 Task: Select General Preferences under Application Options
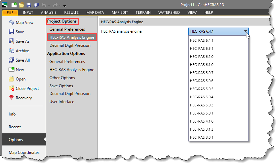pos(67,62)
